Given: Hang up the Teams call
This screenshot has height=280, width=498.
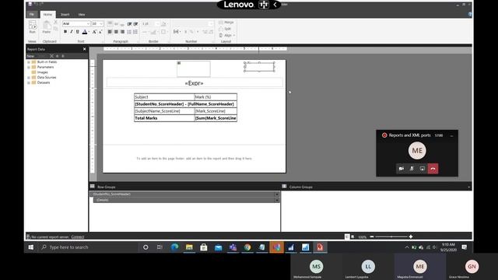Looking at the screenshot, I should (433, 169).
